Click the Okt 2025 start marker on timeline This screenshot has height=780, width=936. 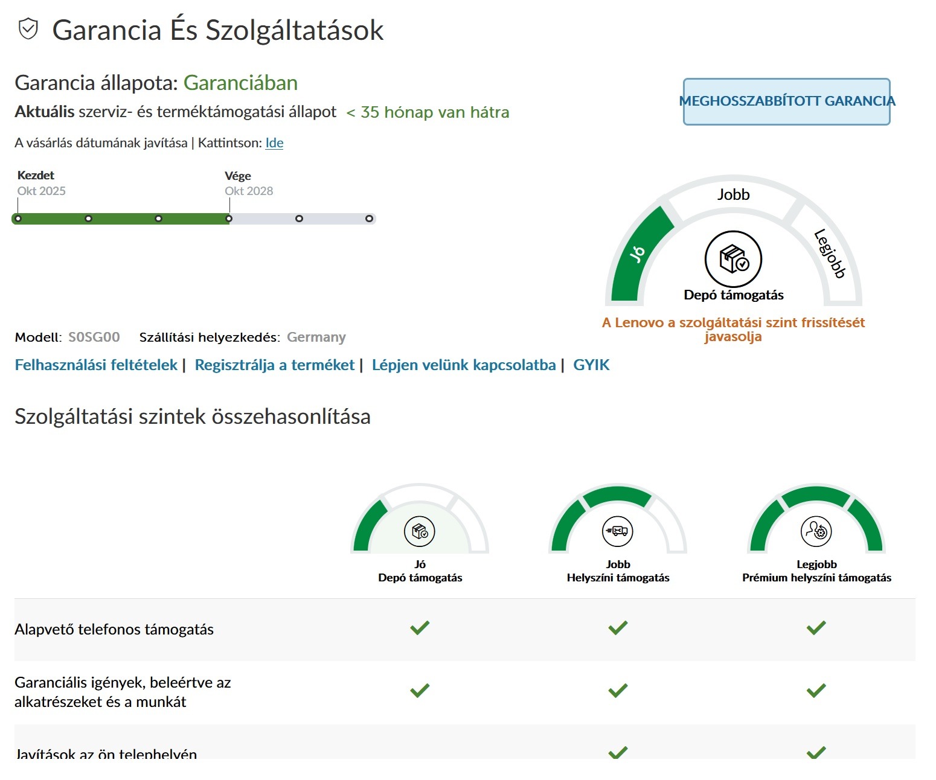coord(18,219)
